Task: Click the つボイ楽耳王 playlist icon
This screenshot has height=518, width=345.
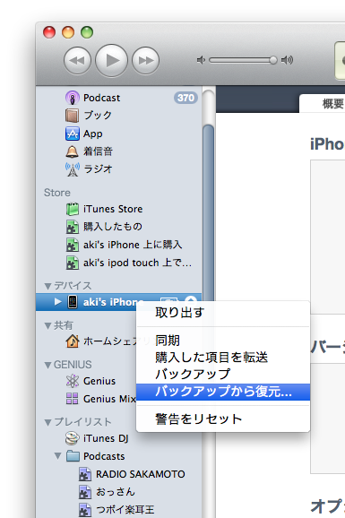Action: point(85,510)
